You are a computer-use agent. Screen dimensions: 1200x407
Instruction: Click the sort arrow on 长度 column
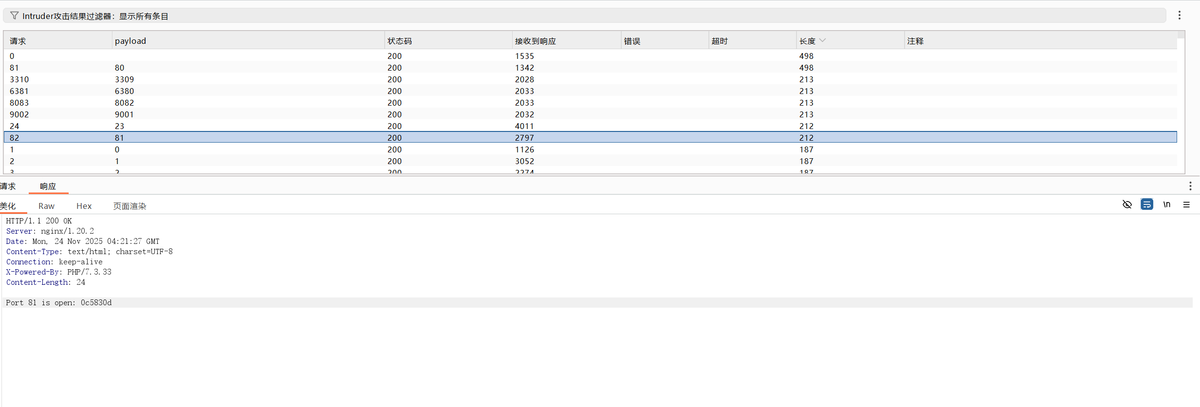pos(822,40)
